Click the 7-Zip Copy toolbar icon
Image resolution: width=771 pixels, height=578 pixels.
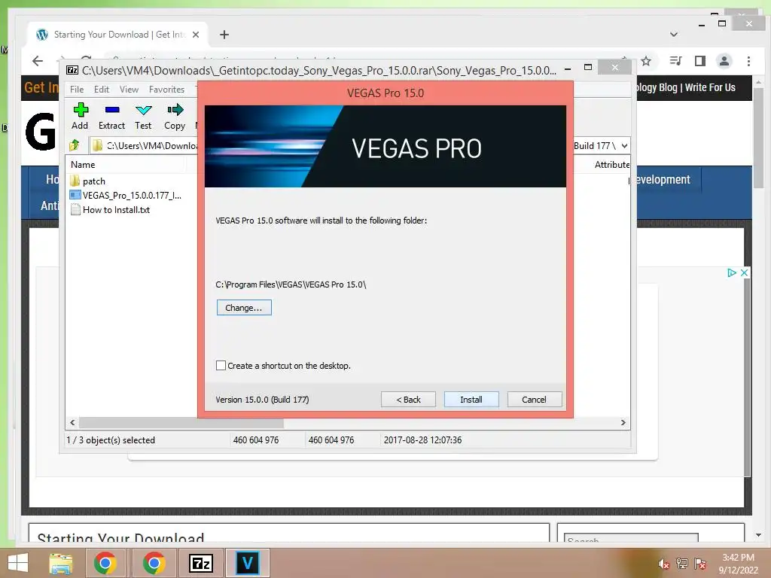point(175,117)
